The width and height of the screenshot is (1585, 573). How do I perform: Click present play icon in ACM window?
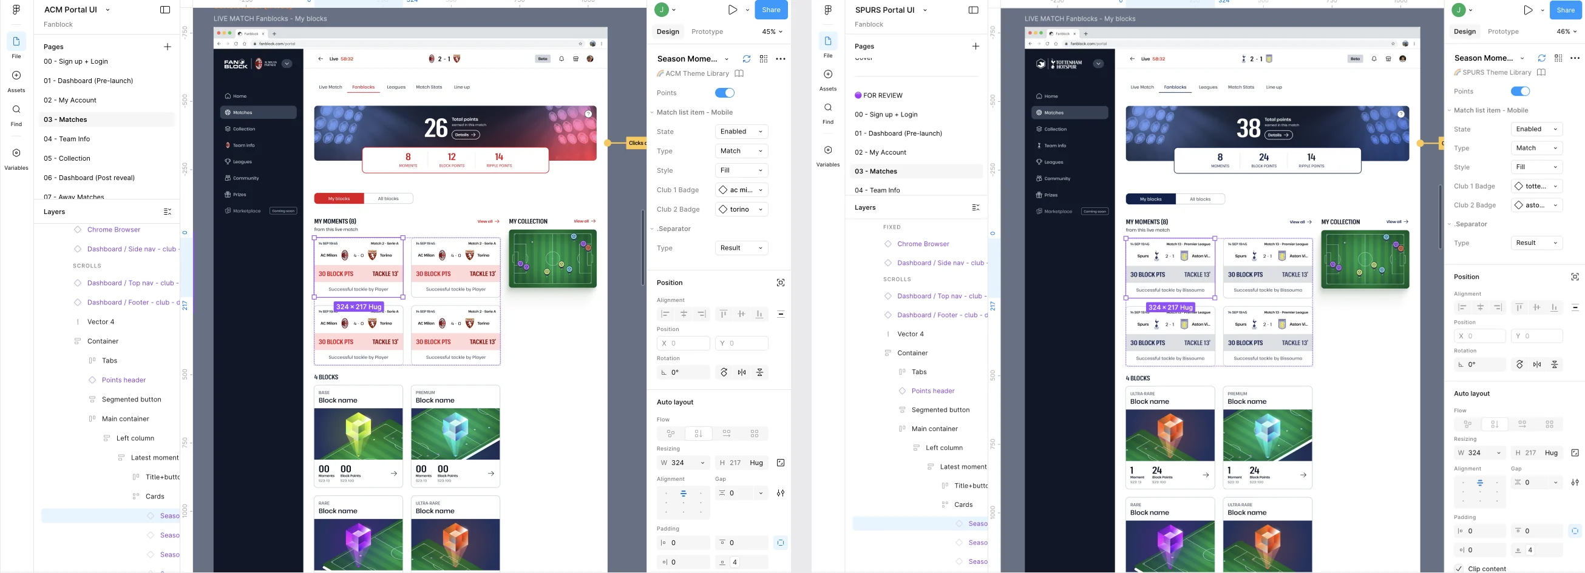click(732, 10)
